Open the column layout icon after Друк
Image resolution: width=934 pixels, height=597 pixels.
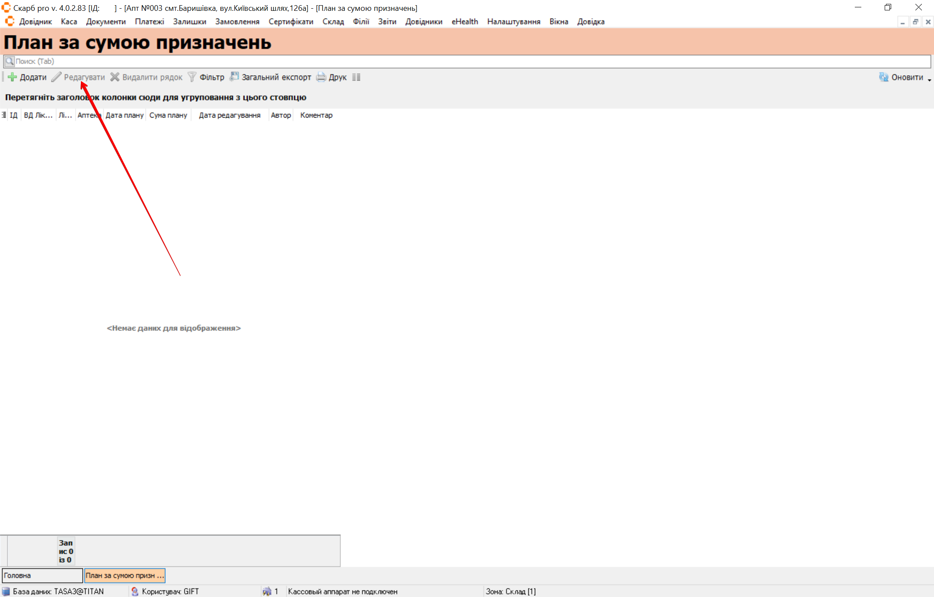pos(356,77)
